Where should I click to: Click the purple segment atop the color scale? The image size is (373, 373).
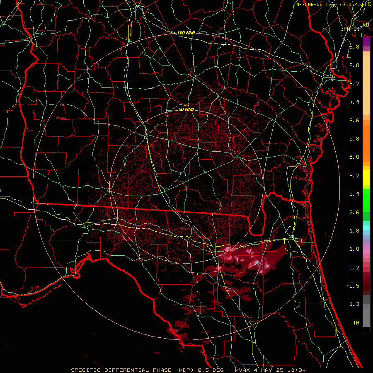366,42
